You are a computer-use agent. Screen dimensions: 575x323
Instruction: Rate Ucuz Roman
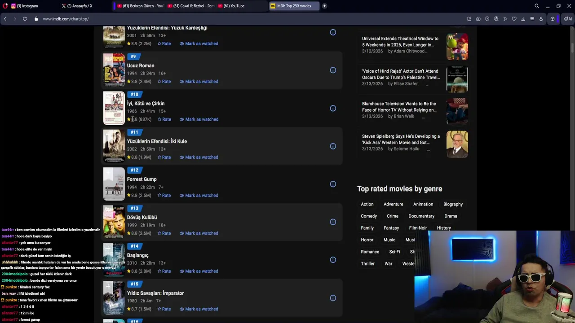pos(164,82)
